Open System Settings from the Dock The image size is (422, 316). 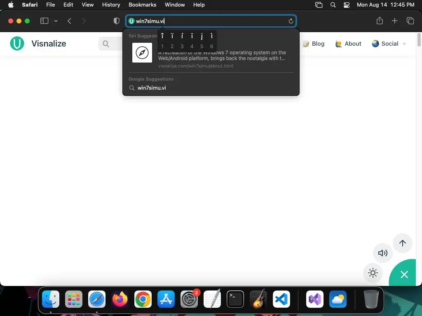click(x=189, y=299)
